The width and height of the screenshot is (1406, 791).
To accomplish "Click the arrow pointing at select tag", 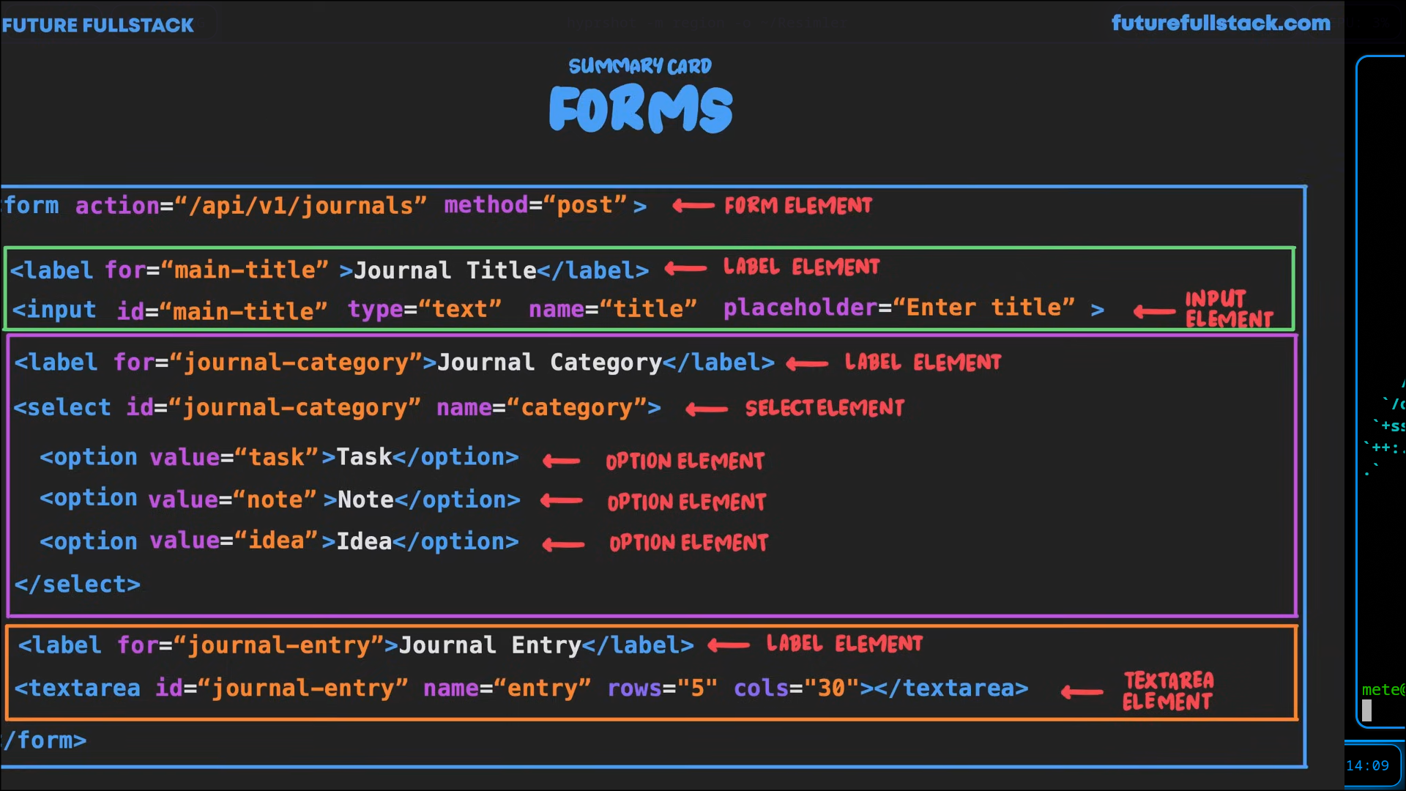I will (707, 410).
